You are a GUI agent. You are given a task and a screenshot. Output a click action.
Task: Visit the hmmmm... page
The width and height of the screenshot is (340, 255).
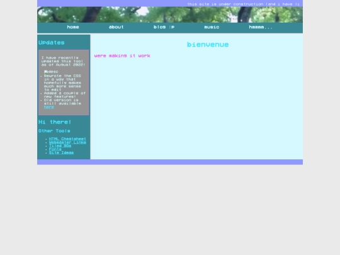point(261,27)
